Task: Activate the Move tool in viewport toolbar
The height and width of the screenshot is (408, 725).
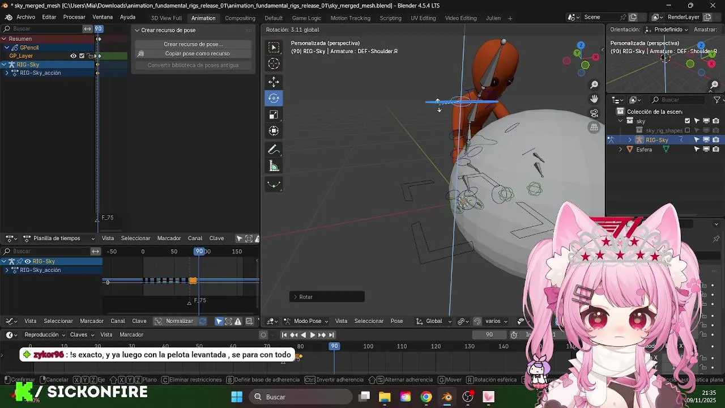Action: coord(274,82)
